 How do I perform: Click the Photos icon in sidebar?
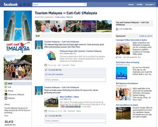click(6, 91)
